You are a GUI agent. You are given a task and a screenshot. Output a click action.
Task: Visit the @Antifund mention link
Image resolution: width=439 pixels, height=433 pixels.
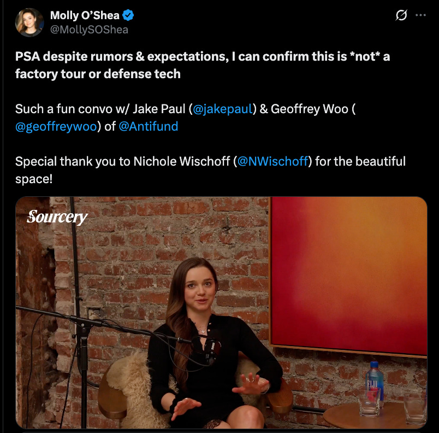[x=149, y=126]
